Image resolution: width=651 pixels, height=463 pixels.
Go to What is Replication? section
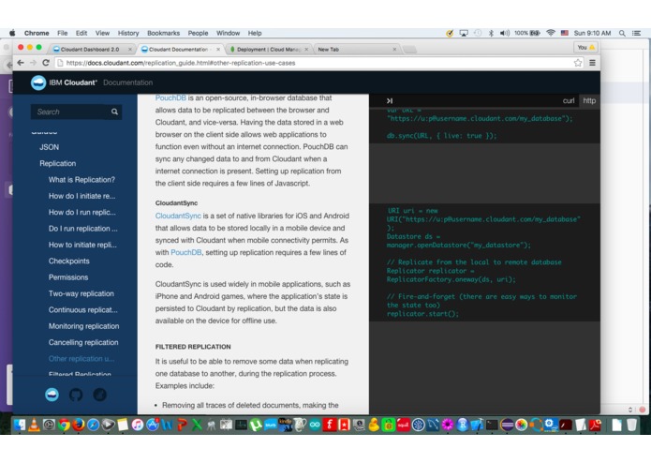(x=81, y=179)
